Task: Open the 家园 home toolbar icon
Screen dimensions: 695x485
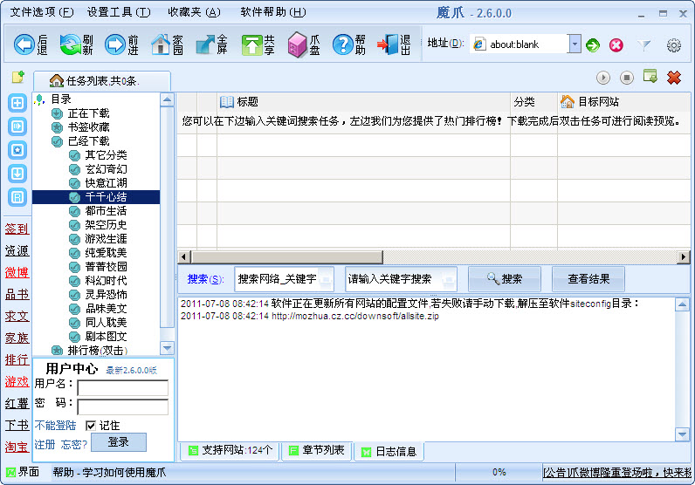Action: (x=167, y=44)
